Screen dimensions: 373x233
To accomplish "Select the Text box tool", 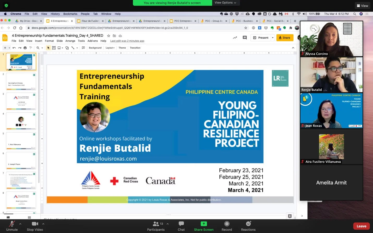I will tap(54, 48).
